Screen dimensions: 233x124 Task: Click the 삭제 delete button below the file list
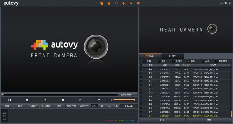click(x=209, y=120)
